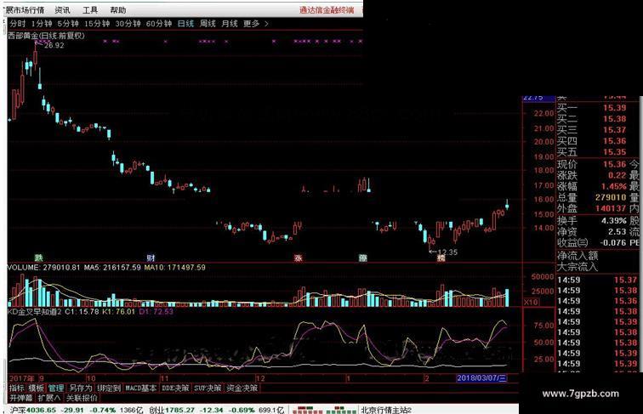The height and width of the screenshot is (414, 643).
Task: Click the KD金叉早知道2 indicator label
Action: 34,311
